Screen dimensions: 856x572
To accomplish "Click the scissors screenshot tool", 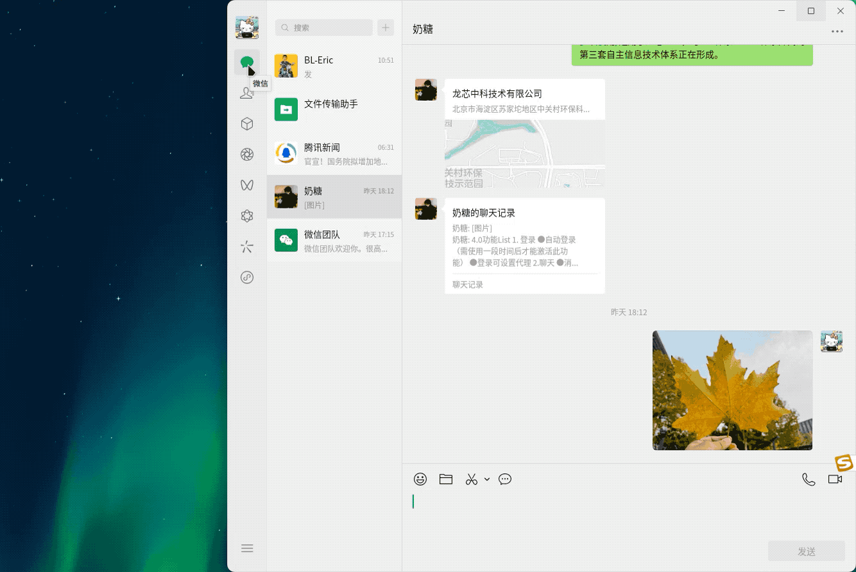I will (472, 479).
